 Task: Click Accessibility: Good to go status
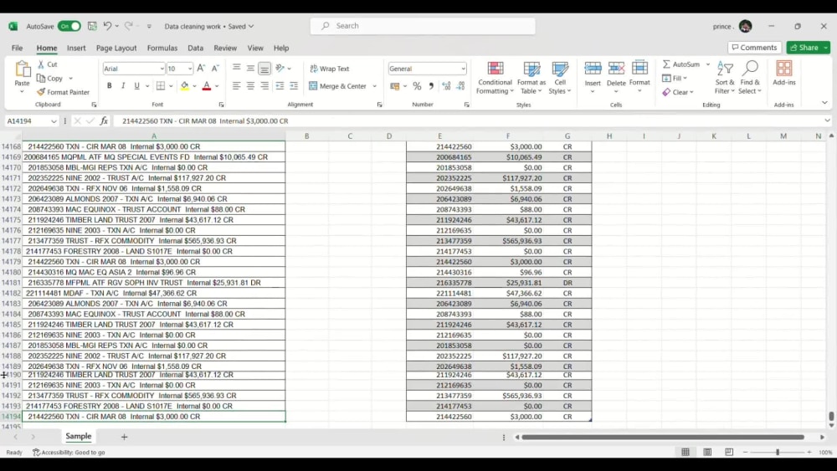[x=69, y=452]
